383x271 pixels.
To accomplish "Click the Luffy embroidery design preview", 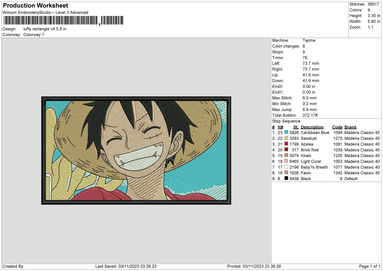I will pos(136,150).
